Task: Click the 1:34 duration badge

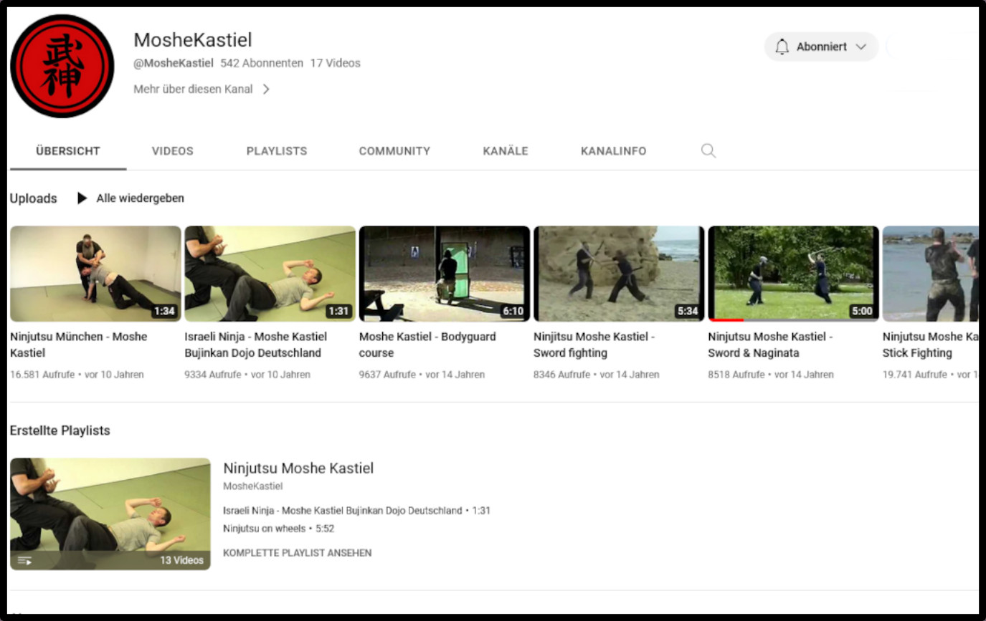Action: (x=164, y=311)
